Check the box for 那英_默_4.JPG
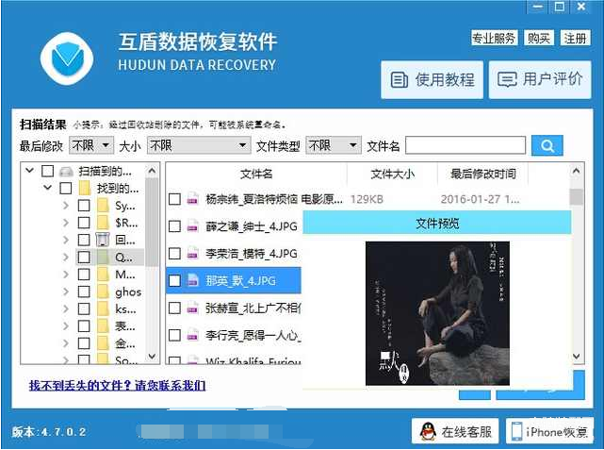Image resolution: width=604 pixels, height=450 pixels. coord(175,281)
